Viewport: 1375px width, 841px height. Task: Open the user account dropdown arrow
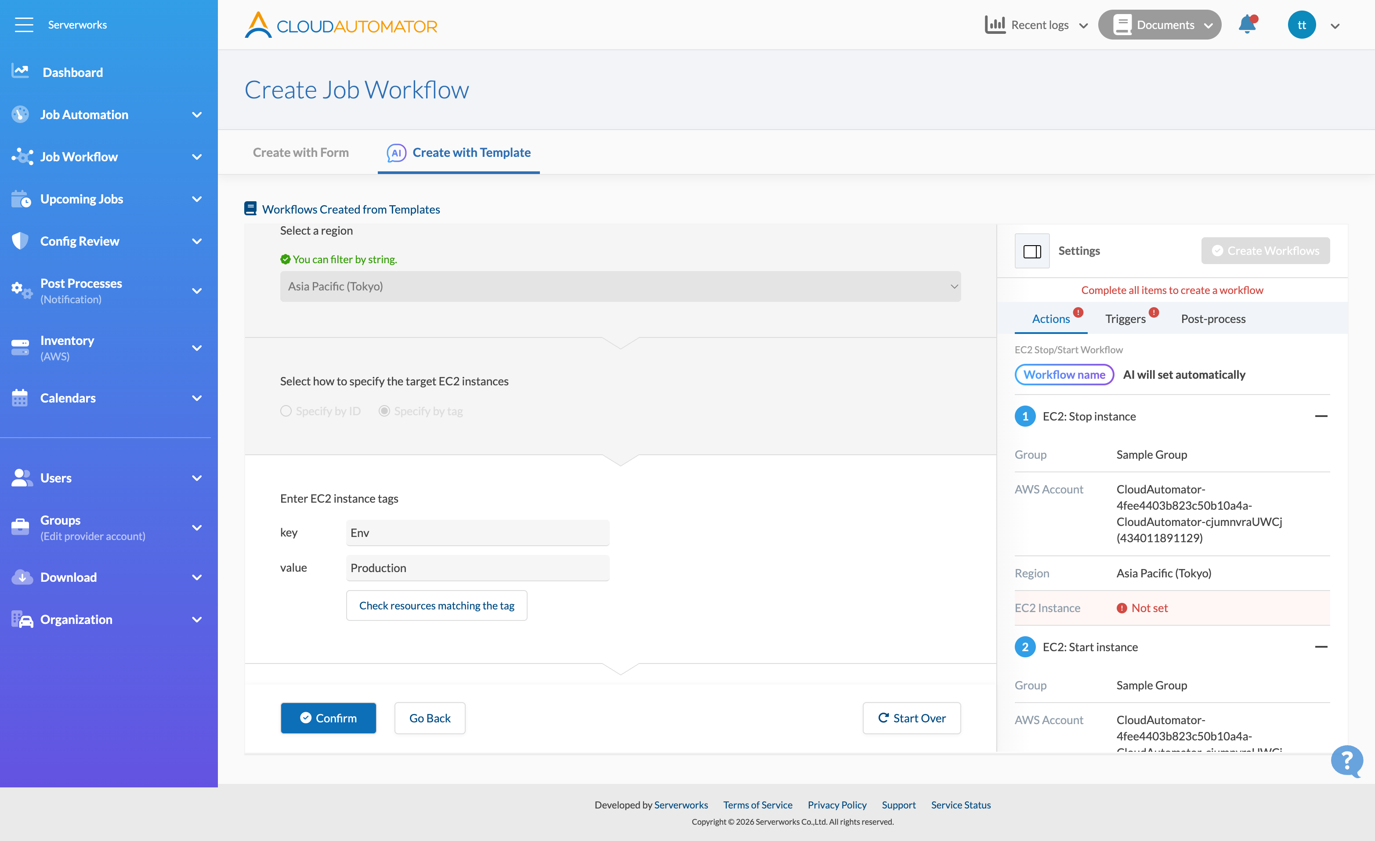point(1335,25)
